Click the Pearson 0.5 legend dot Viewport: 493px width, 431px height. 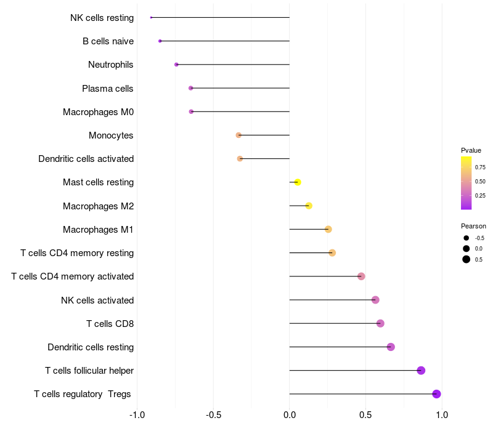point(467,259)
